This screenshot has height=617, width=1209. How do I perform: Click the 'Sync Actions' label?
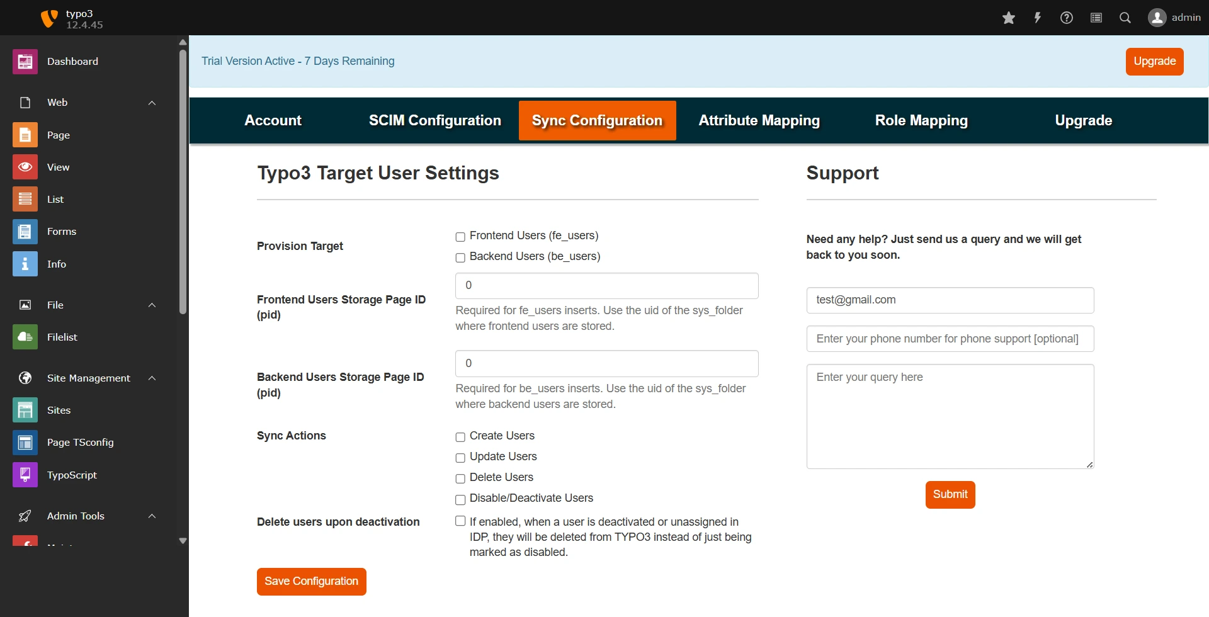click(292, 436)
